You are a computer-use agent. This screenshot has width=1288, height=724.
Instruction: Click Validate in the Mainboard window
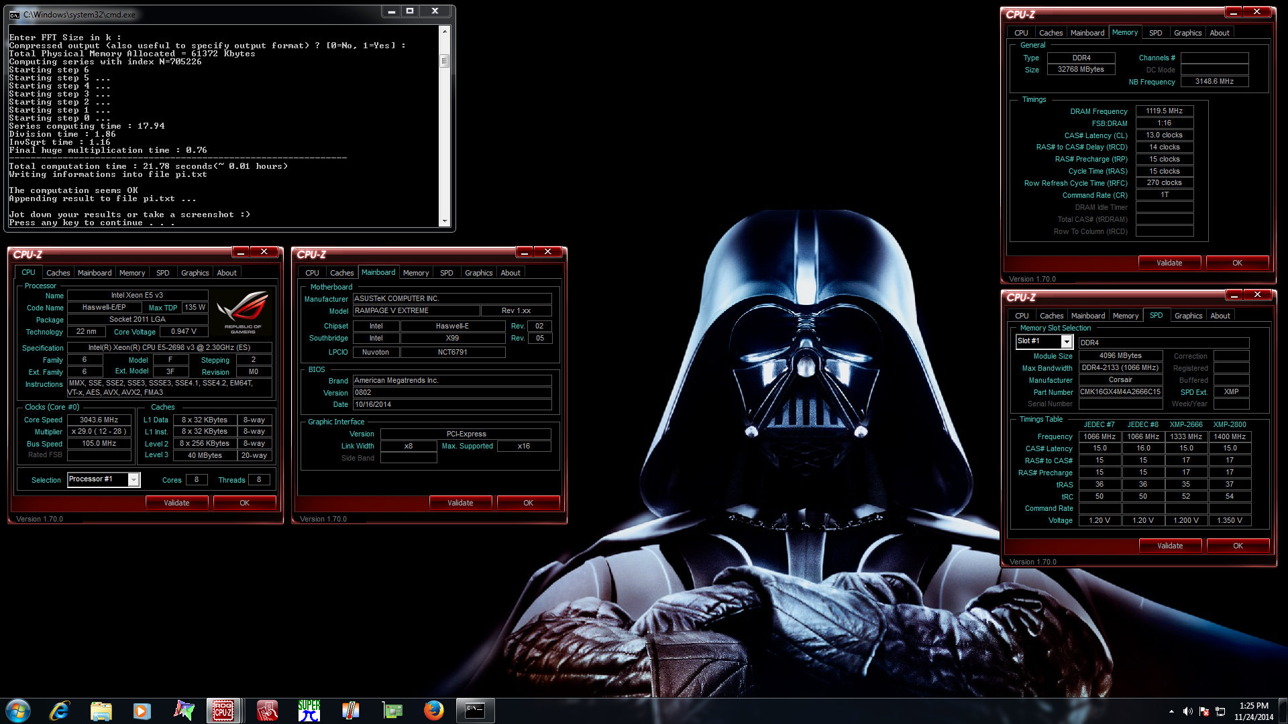click(460, 503)
